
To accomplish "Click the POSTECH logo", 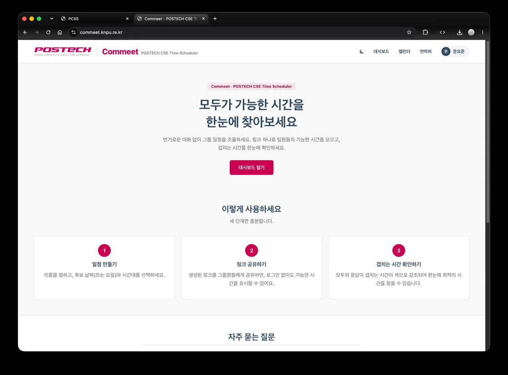I will tap(62, 51).
